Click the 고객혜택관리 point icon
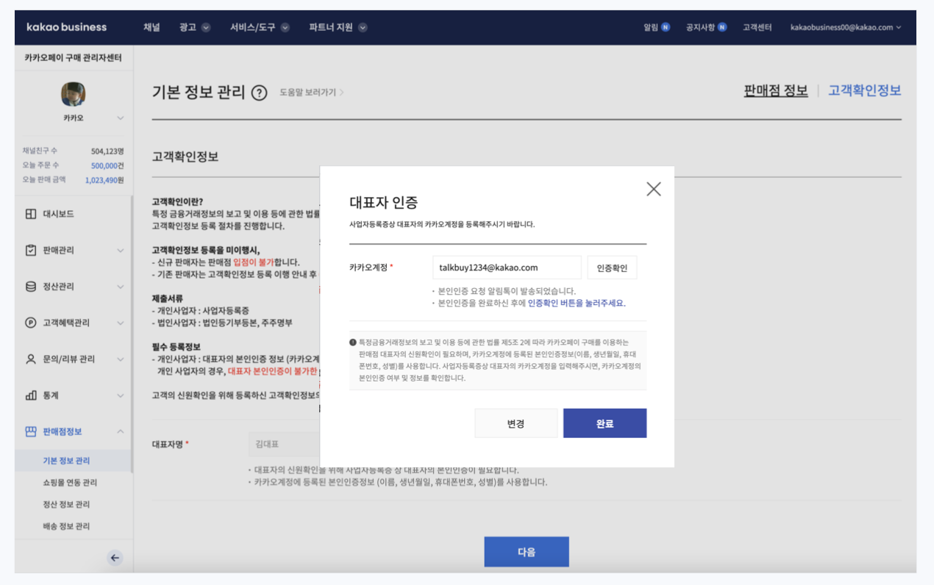This screenshot has width=934, height=585. pos(30,323)
